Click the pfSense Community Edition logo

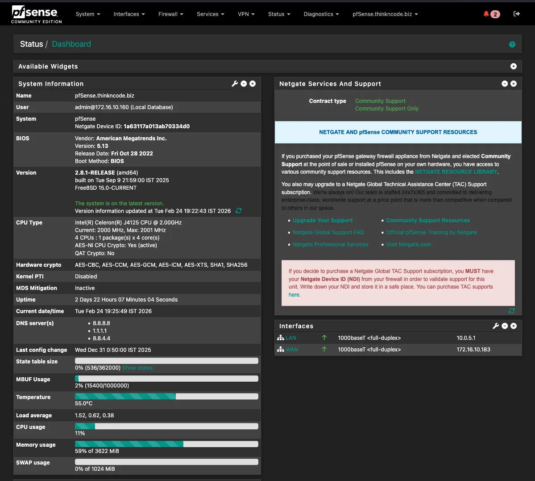37,14
